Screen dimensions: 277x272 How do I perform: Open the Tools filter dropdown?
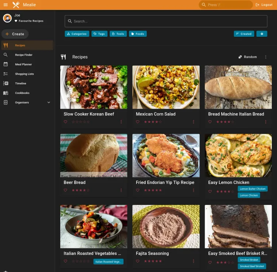118,34
